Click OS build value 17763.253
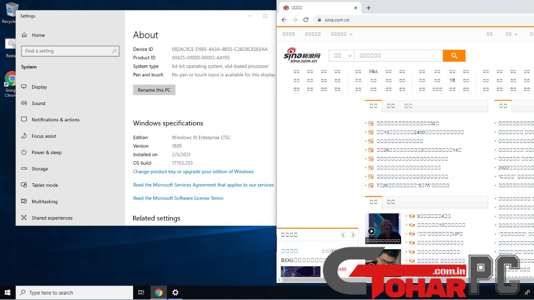This screenshot has width=534, height=300. coord(182,163)
